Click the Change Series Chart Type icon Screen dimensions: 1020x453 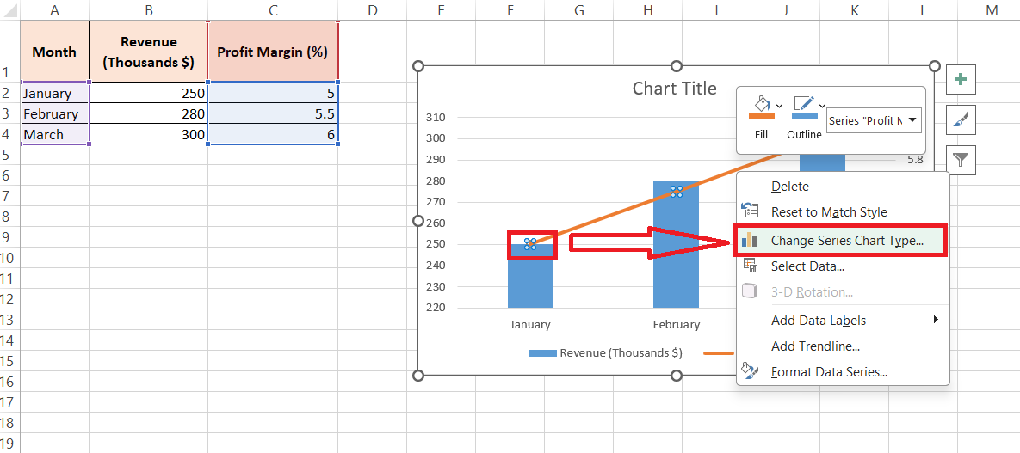(750, 241)
